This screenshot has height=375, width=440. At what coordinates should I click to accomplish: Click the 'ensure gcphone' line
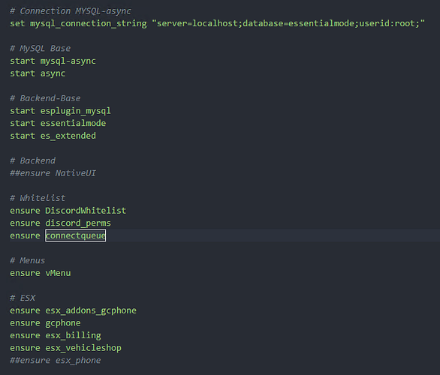45,323
